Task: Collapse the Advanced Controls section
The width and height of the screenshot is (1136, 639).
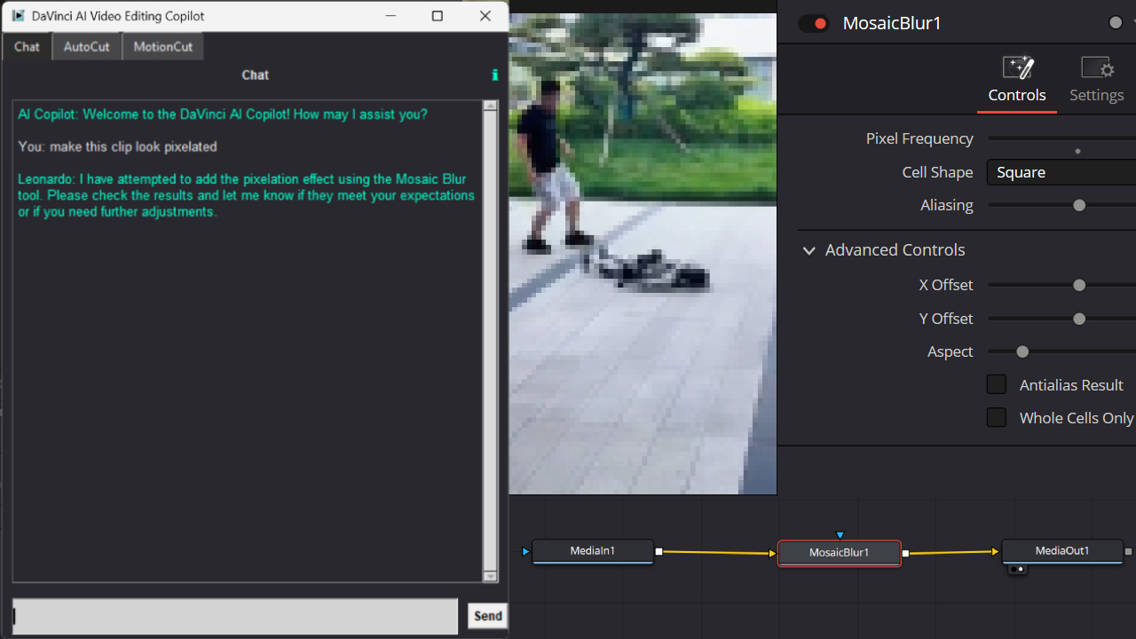Action: click(809, 250)
